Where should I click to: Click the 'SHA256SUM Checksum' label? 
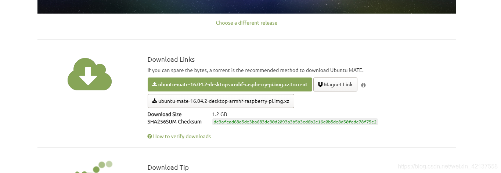(x=174, y=122)
